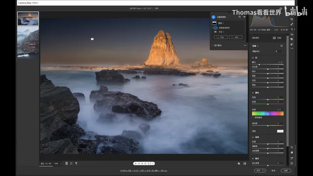Click the sky mask icon for 天空 1
The width and height of the screenshot is (313, 176).
pos(215,32)
